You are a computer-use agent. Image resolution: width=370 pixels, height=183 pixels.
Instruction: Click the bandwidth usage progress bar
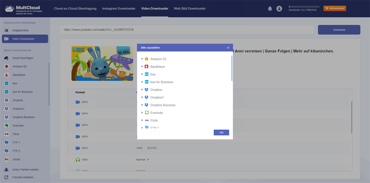point(304,6)
